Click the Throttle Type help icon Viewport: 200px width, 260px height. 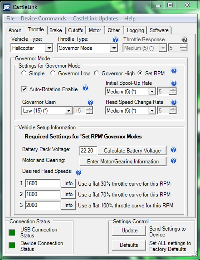[115, 40]
